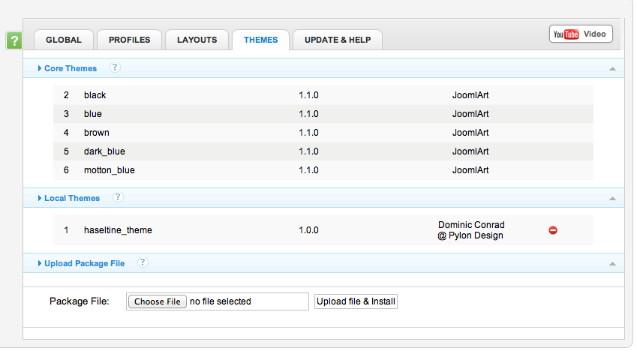Click version 1.1.0 in the dark_blue row
Image resolution: width=637 pixels, height=354 pixels.
point(308,151)
